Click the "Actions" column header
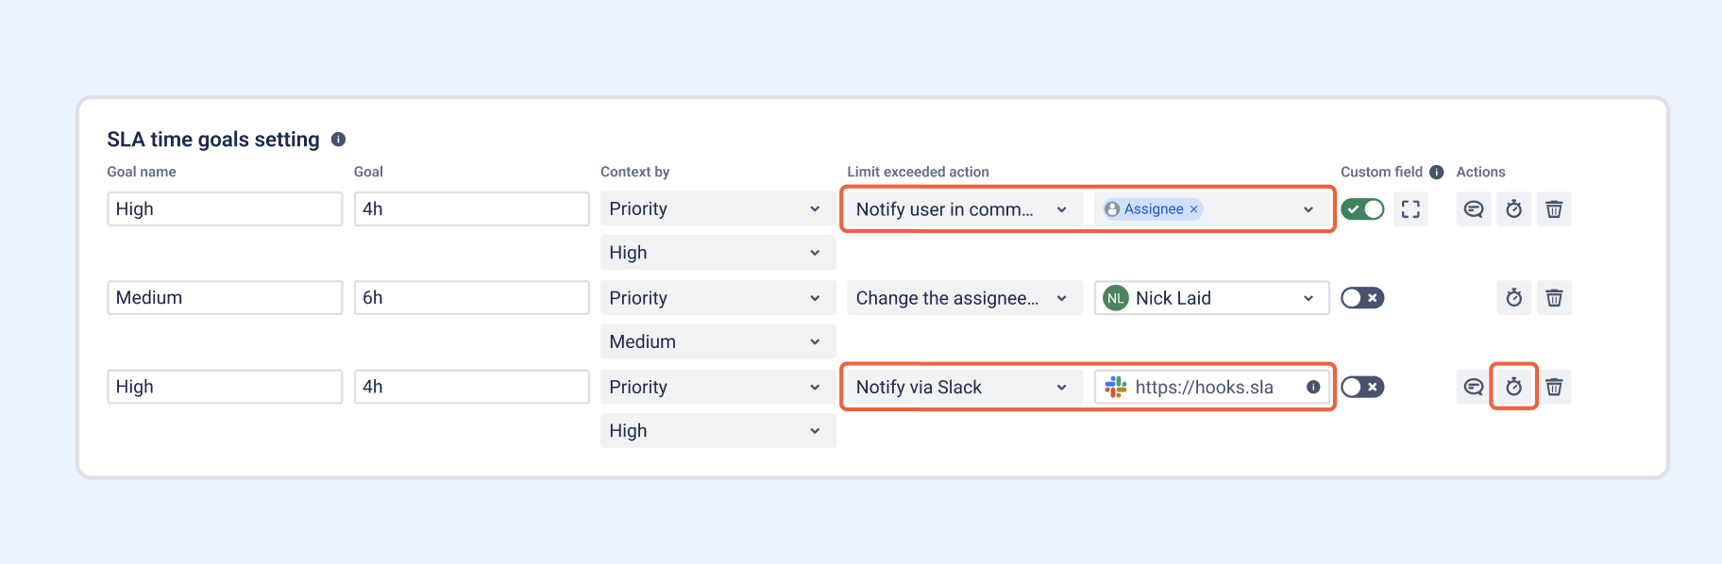This screenshot has height=564, width=1722. click(x=1480, y=172)
